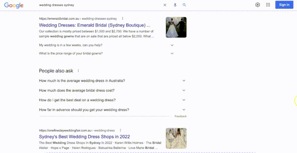Viewport: 297px width, 153px height.
Task: Open three-dot menu beside emeraldbridal.com.au result
Action: coord(123,19)
